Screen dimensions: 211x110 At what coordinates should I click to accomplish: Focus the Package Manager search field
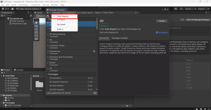(153, 13)
